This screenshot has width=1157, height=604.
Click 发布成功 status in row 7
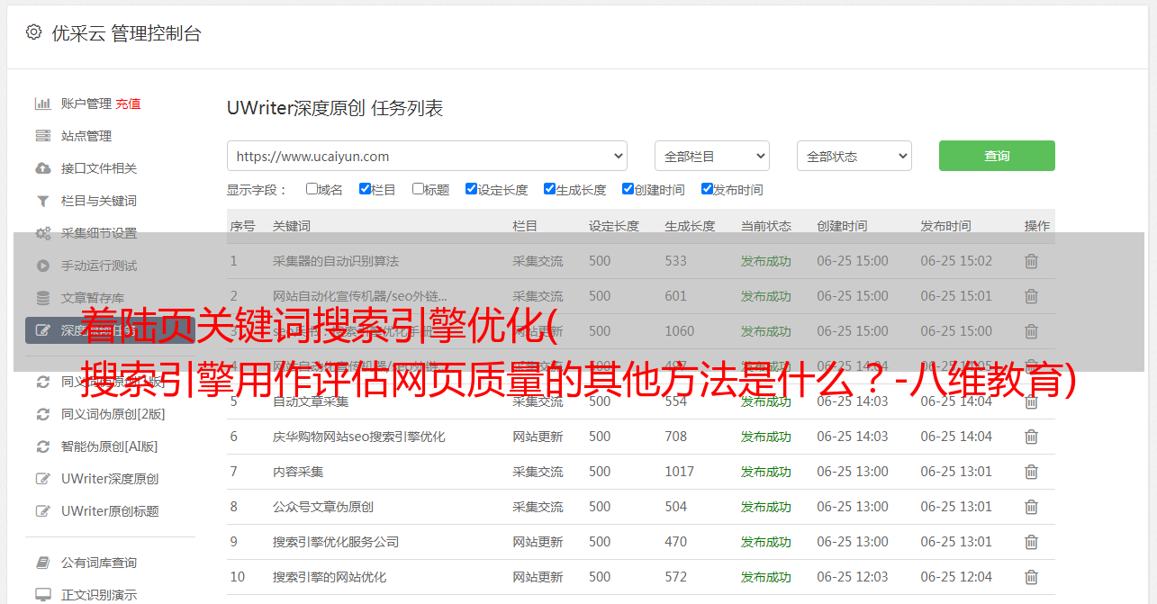pyautogui.click(x=766, y=472)
